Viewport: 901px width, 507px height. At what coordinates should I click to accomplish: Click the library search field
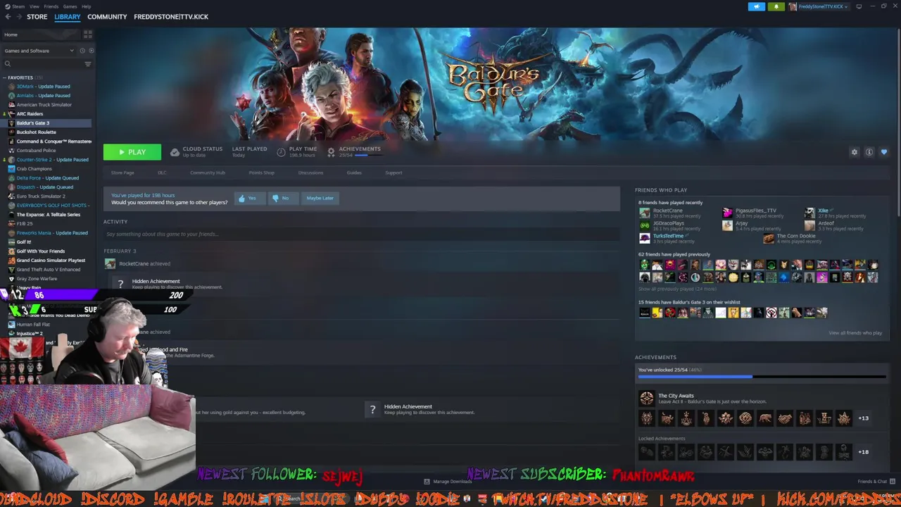[x=42, y=64]
